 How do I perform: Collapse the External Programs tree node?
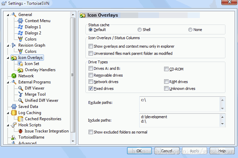click(x=8, y=82)
